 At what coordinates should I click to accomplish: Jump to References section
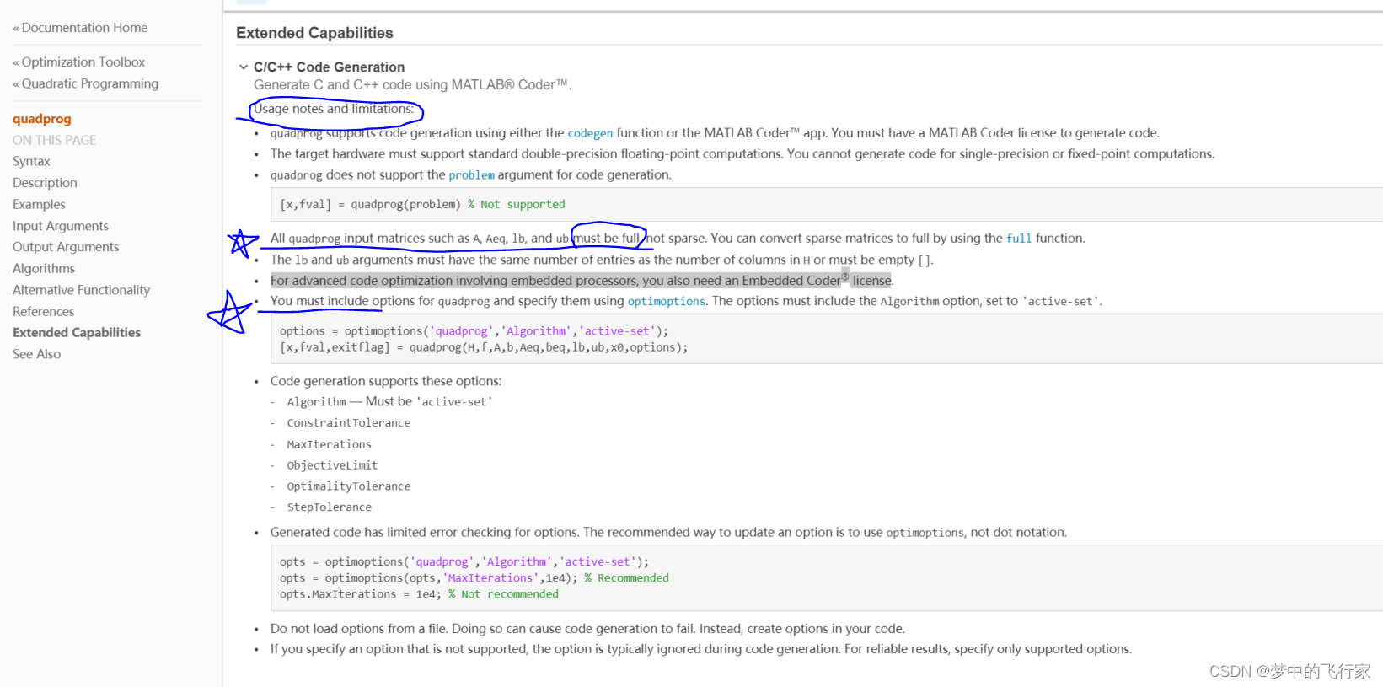(43, 312)
